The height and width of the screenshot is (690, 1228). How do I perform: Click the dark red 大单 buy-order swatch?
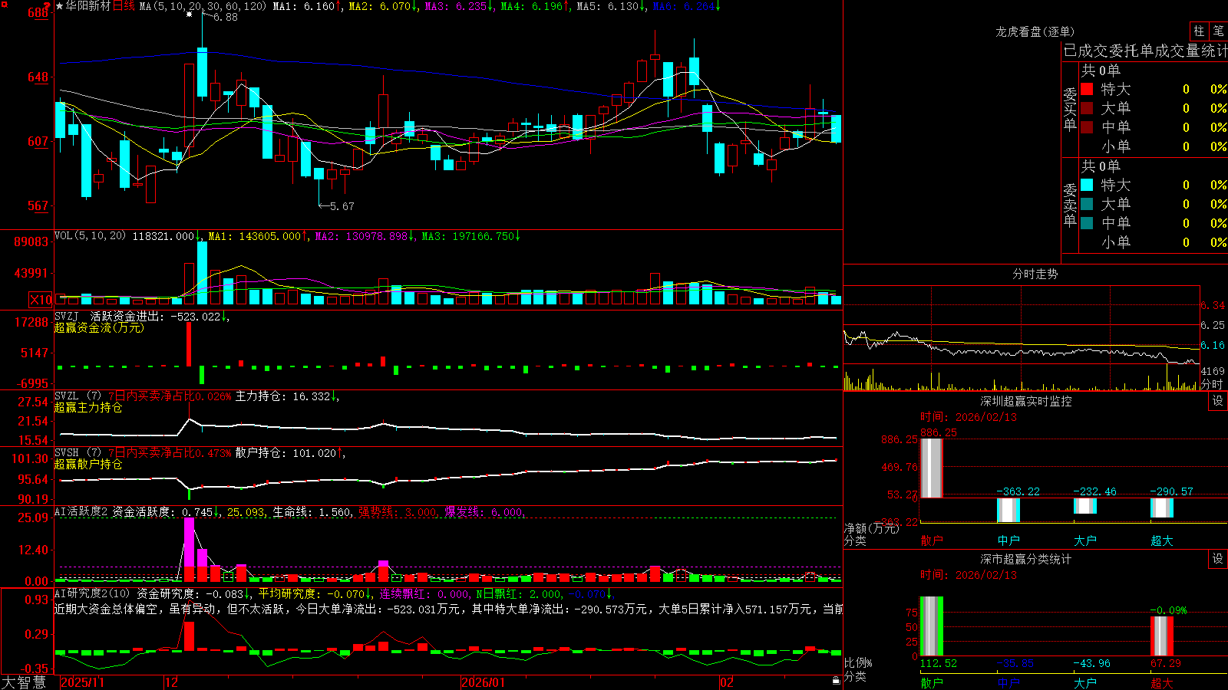coord(1087,108)
